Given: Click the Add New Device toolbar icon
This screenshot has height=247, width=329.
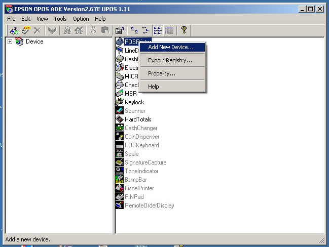Looking at the screenshot, I should (14, 30).
